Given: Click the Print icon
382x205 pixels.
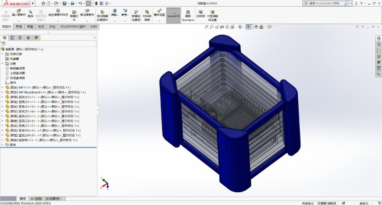Looking at the screenshot, I should pos(72,4).
